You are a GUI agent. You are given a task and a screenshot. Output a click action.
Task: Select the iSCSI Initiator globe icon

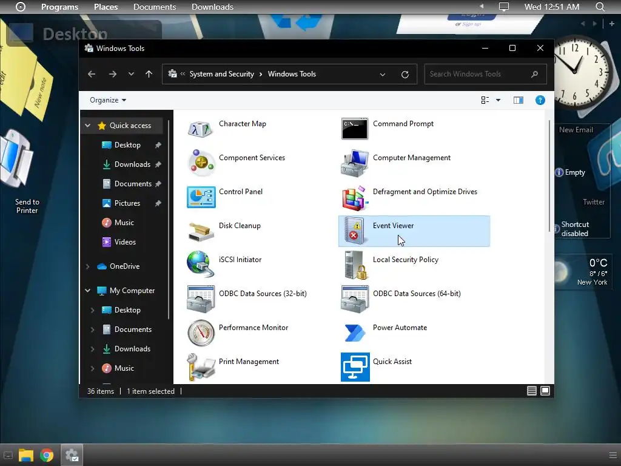[x=200, y=265]
